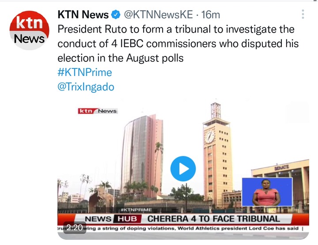318x245 pixels.
Task: Click the clock face on the tower
Action: pos(209,136)
